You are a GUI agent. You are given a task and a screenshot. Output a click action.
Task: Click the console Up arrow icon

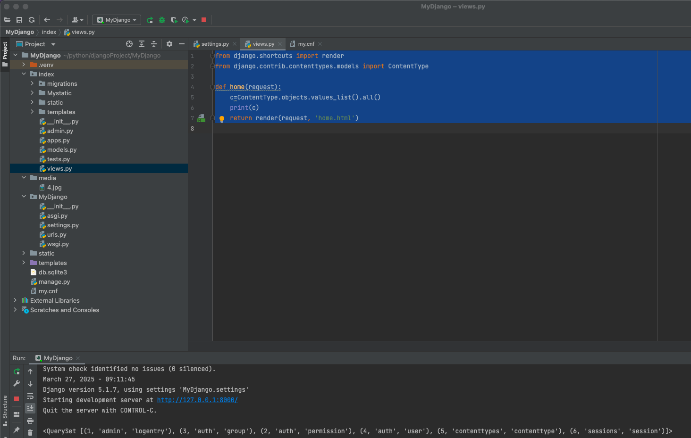[x=30, y=372]
